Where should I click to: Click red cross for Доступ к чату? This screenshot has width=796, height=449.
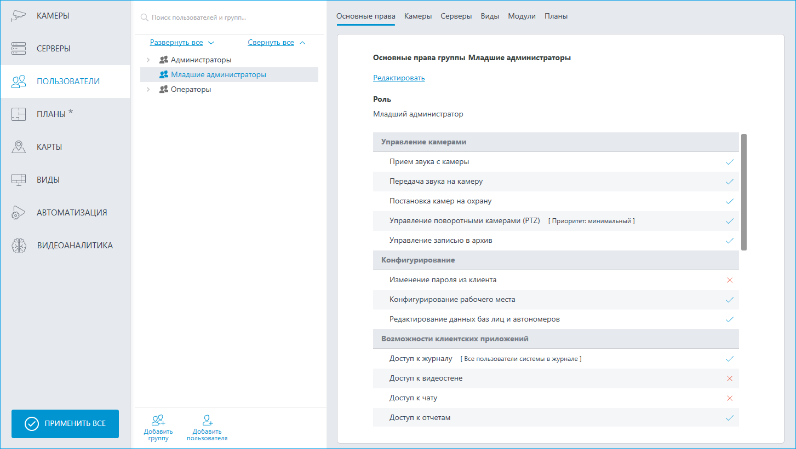coord(729,398)
